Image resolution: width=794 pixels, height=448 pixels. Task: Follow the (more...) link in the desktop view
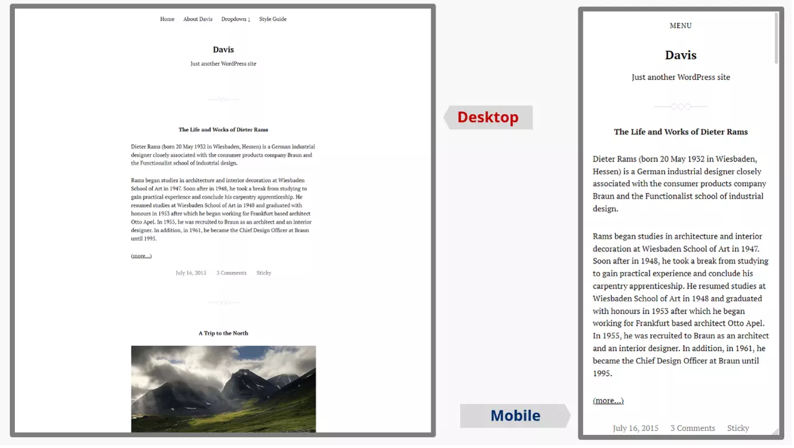[x=141, y=256]
